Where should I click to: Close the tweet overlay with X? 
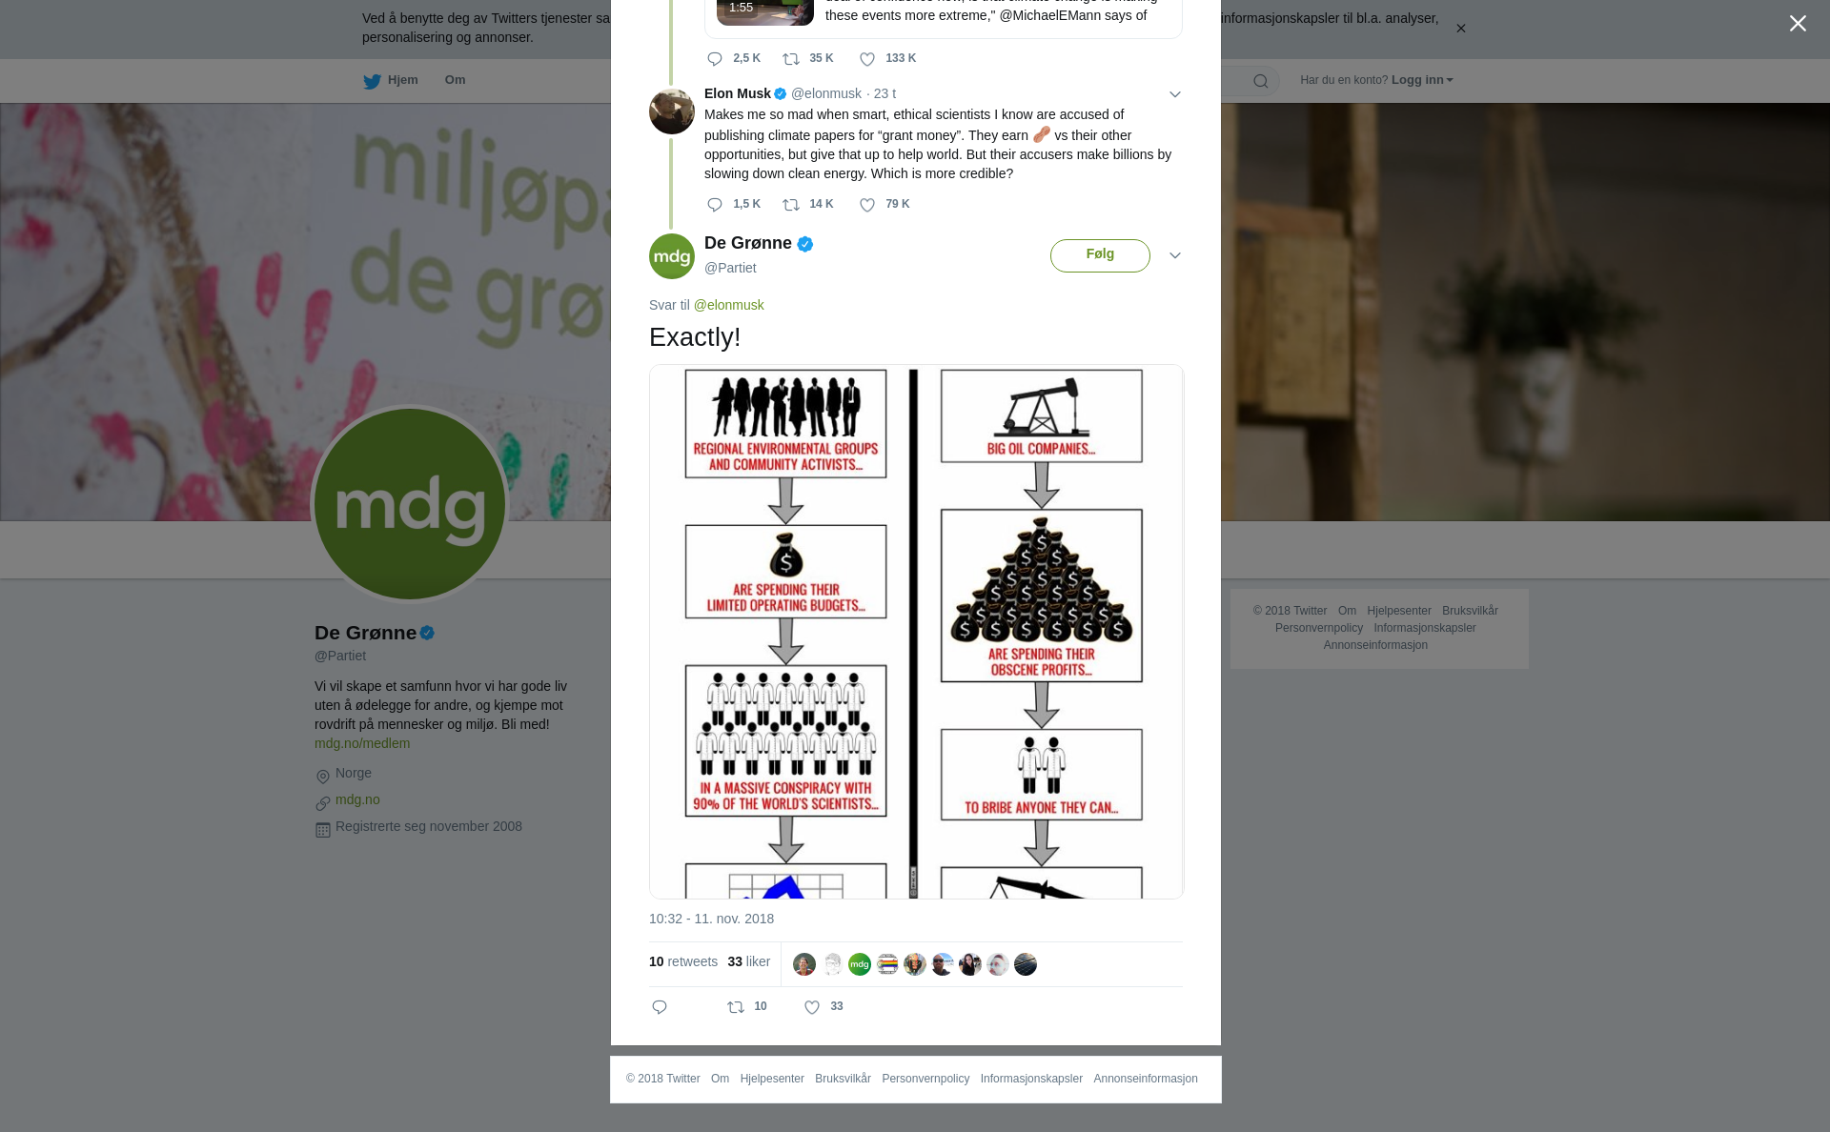[1798, 23]
